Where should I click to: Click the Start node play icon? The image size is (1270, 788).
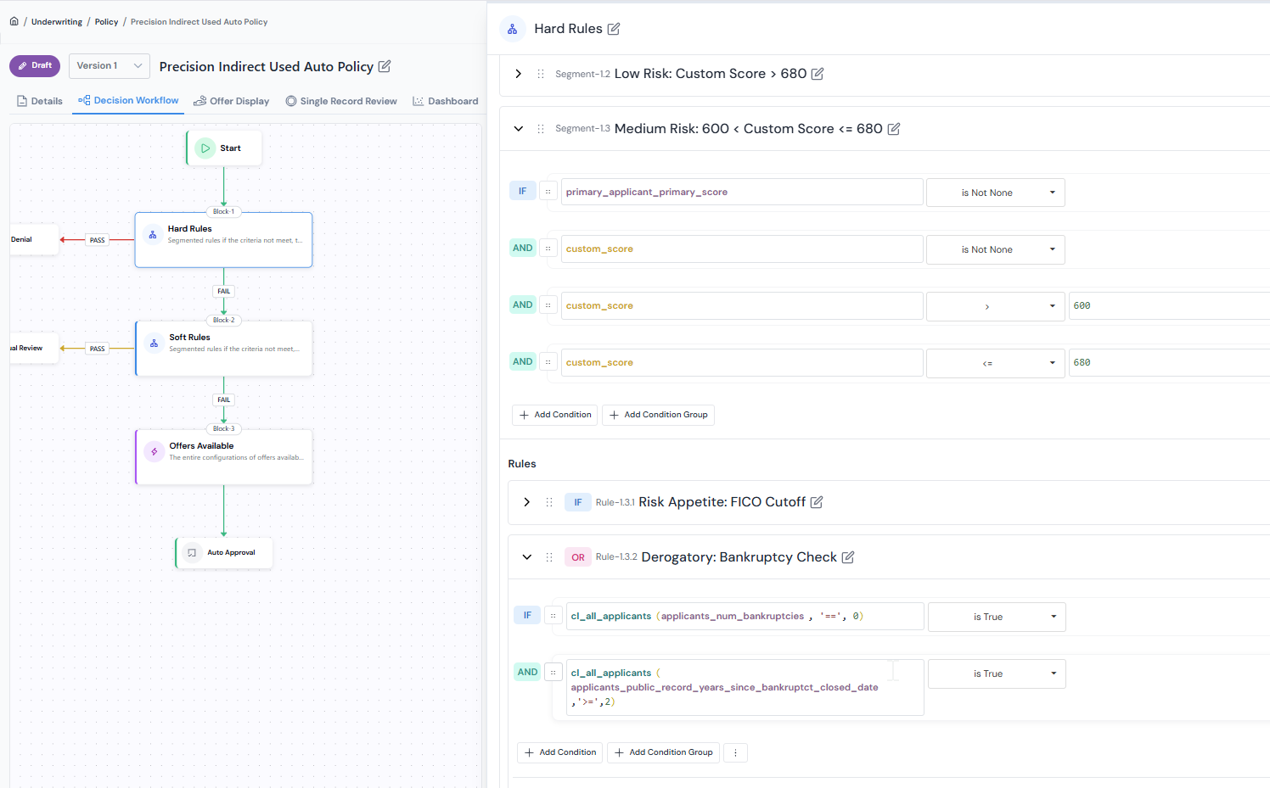(x=205, y=148)
